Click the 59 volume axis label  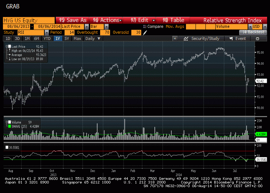[x=261, y=140]
